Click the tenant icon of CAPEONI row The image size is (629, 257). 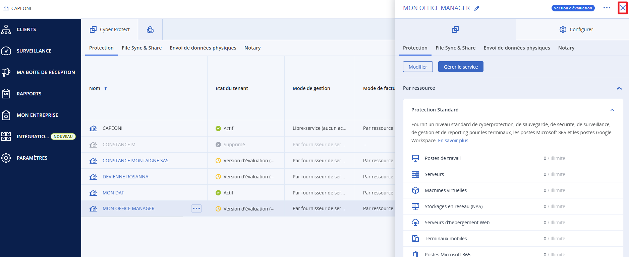point(93,128)
